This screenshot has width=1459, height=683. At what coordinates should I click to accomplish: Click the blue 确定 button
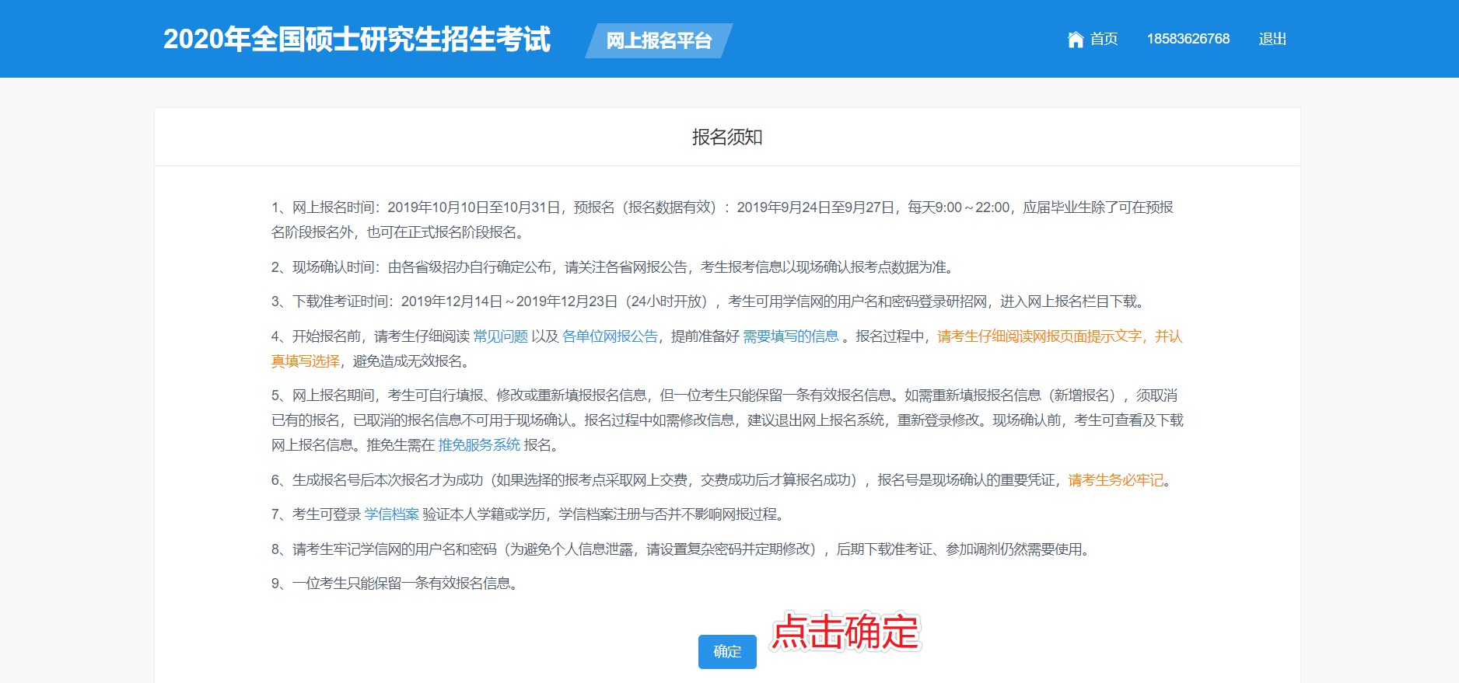coord(727,651)
